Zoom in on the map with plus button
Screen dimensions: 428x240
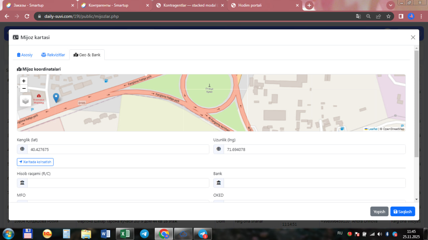click(24, 81)
